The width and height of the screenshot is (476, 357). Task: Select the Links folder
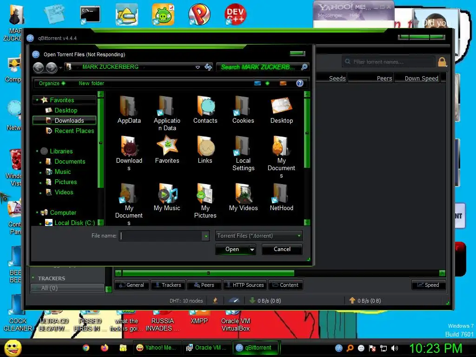pyautogui.click(x=205, y=149)
